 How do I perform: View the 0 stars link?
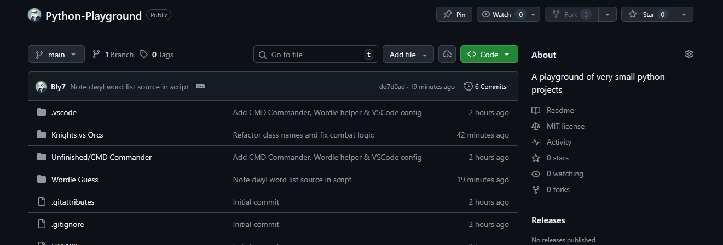click(558, 158)
